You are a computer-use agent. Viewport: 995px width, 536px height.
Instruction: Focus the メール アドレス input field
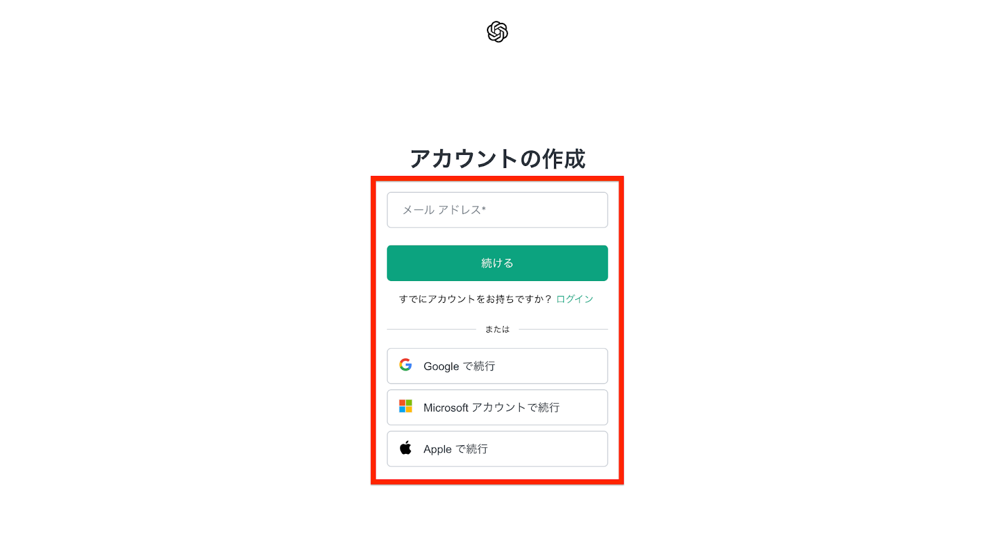pos(497,210)
